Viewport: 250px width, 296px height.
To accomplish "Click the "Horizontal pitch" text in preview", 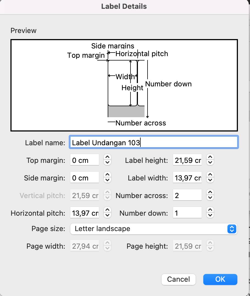I will pos(142,54).
